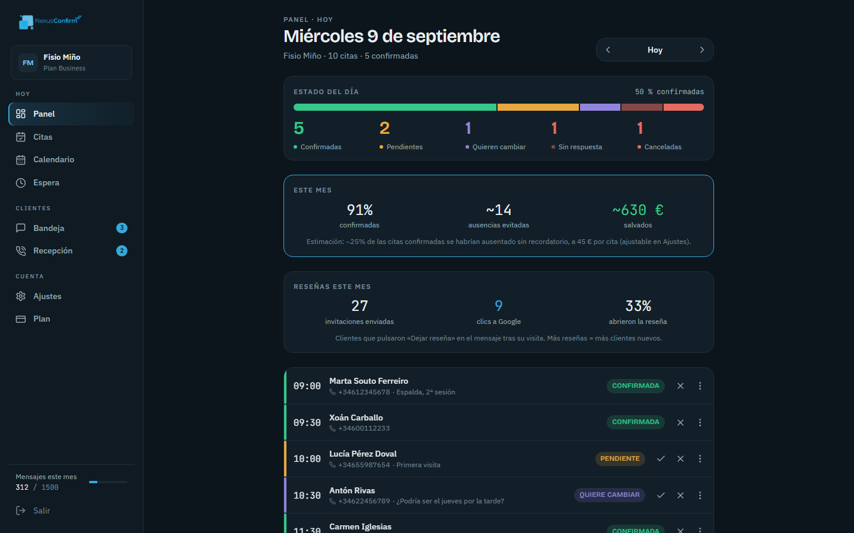Open the Espera waiting list
The width and height of the screenshot is (854, 533).
71,182
